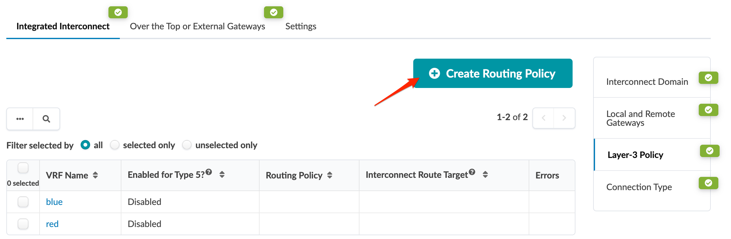This screenshot has height=239, width=731.
Task: Check the box for the red VRF row
Action: (x=23, y=224)
